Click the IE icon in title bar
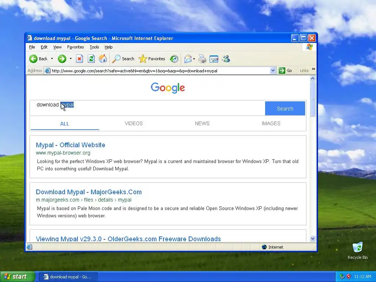 (x=29, y=38)
